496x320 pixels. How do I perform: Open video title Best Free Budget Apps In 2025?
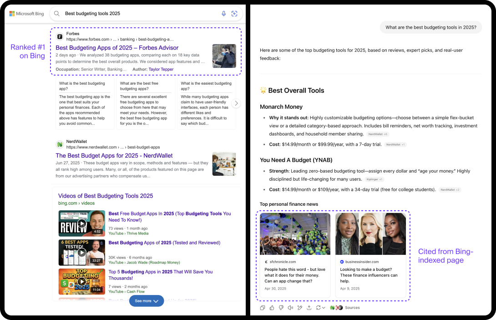coord(170,217)
